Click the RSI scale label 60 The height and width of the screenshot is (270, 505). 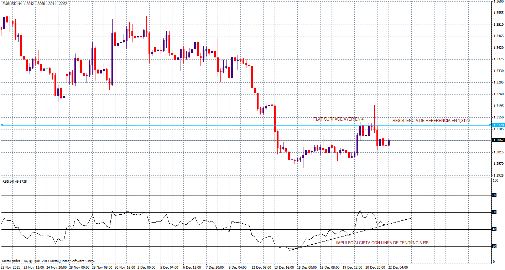point(494,212)
